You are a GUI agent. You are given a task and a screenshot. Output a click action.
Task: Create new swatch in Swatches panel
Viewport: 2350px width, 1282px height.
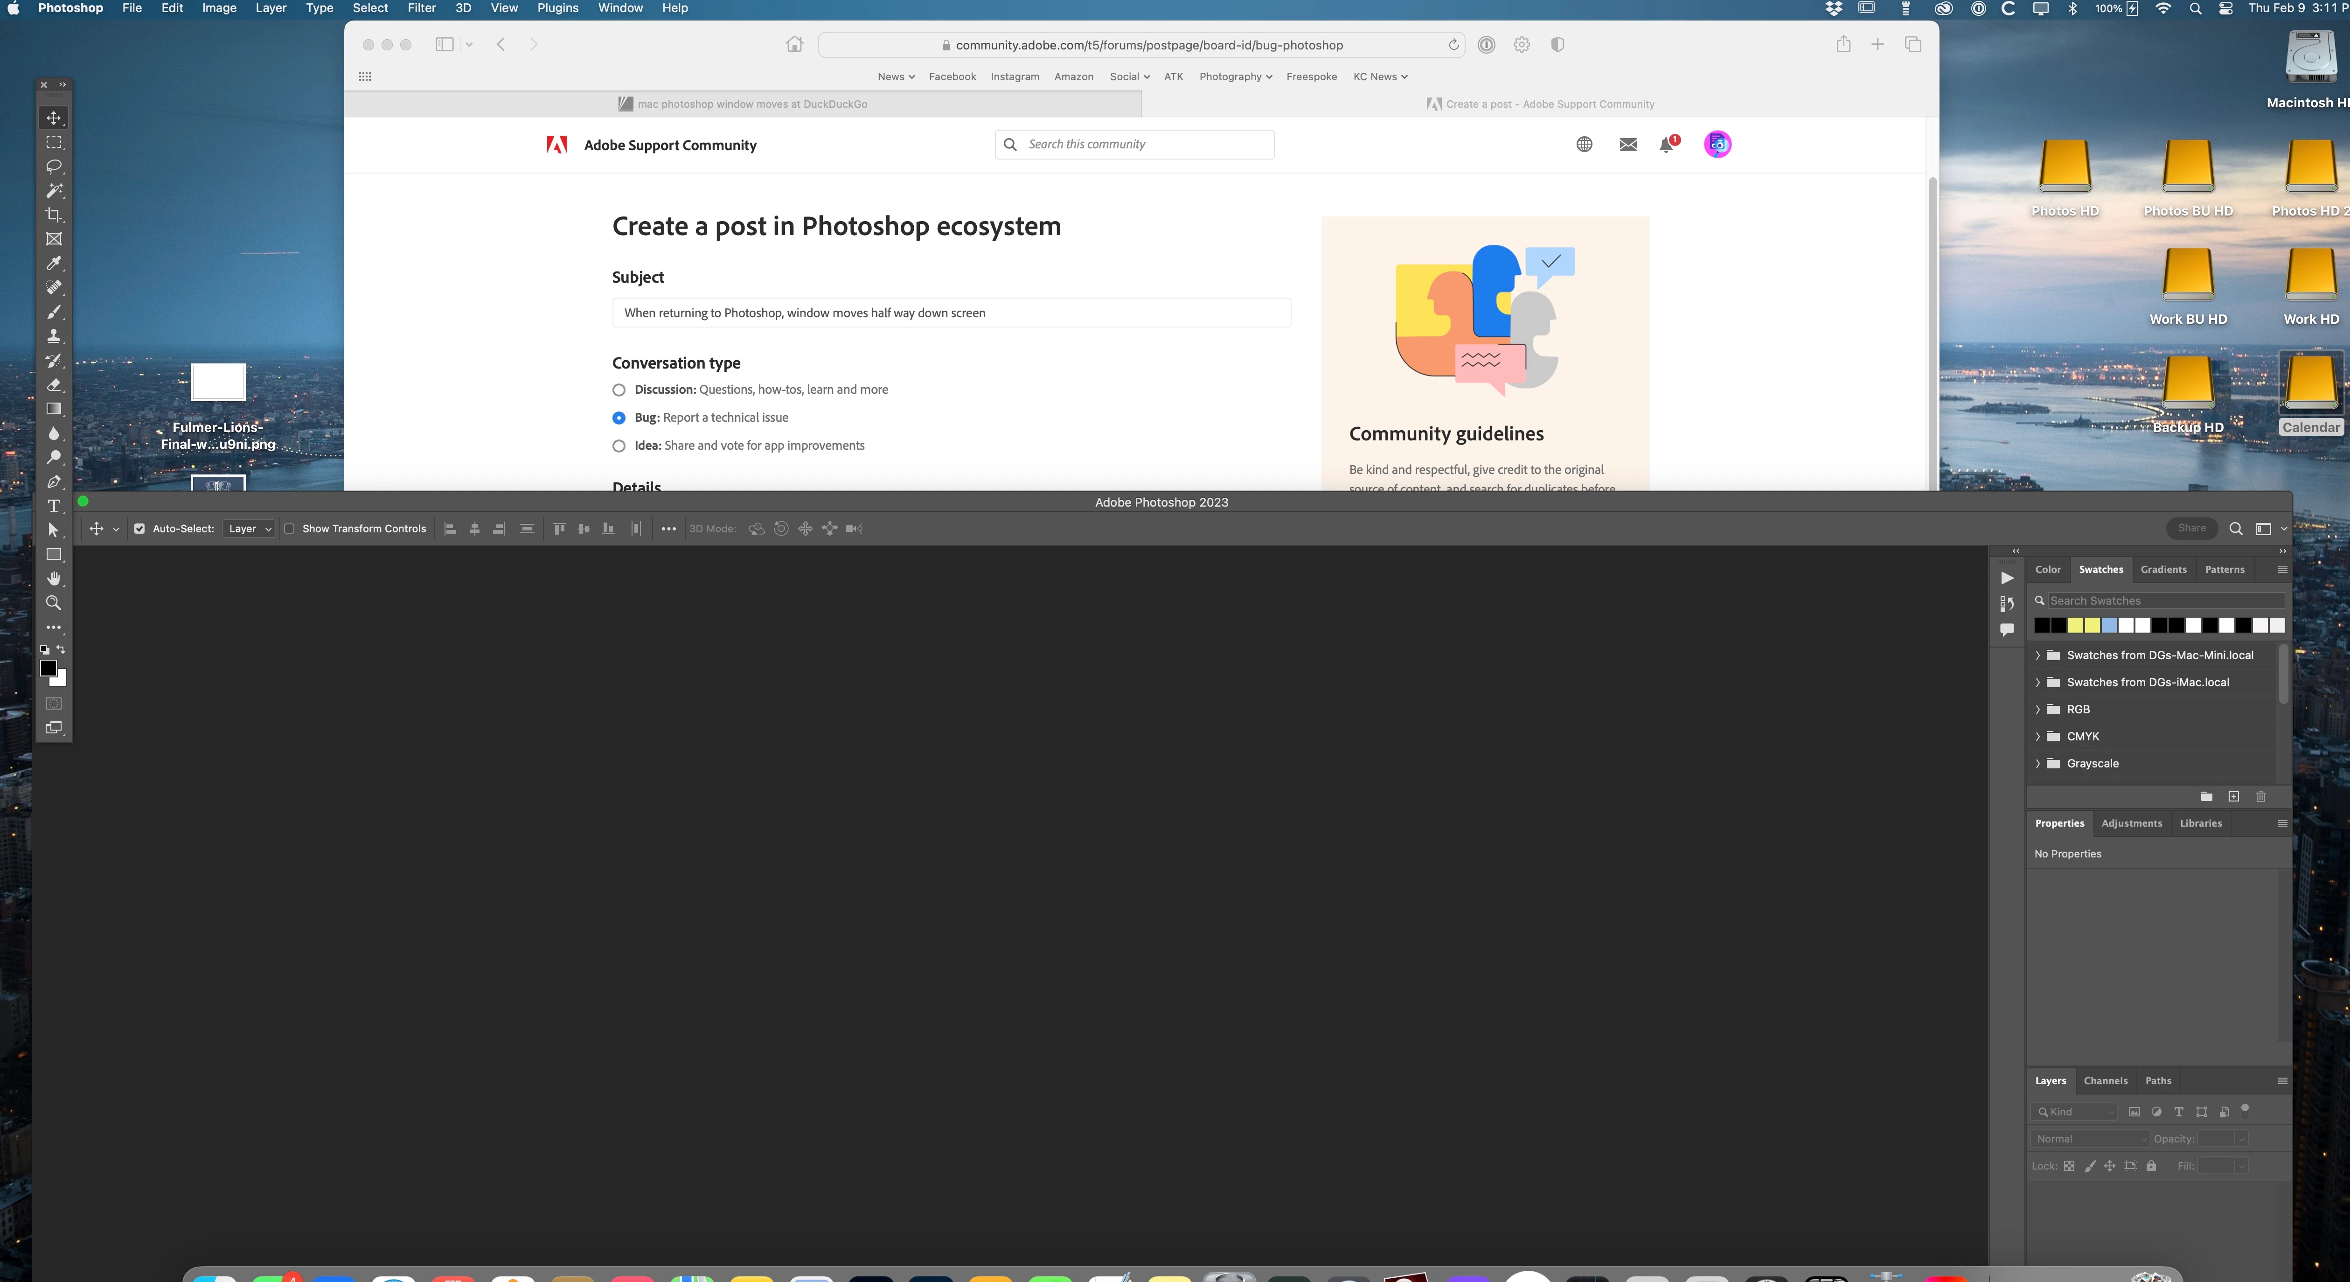(x=2233, y=796)
